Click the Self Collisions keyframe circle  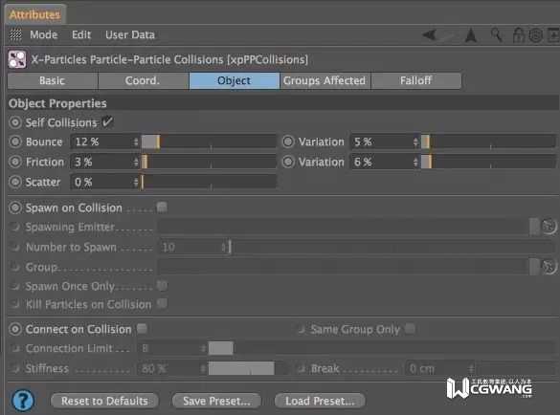coord(15,122)
